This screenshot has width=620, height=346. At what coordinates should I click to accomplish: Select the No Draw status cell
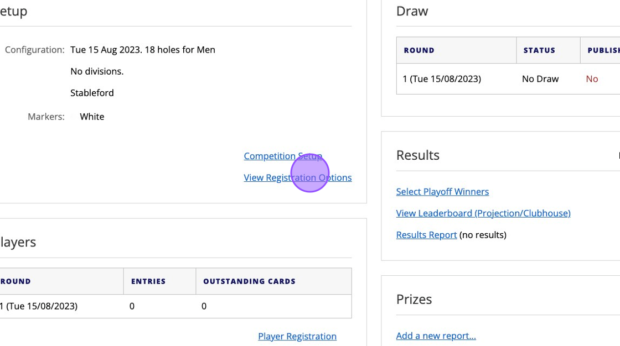point(540,79)
